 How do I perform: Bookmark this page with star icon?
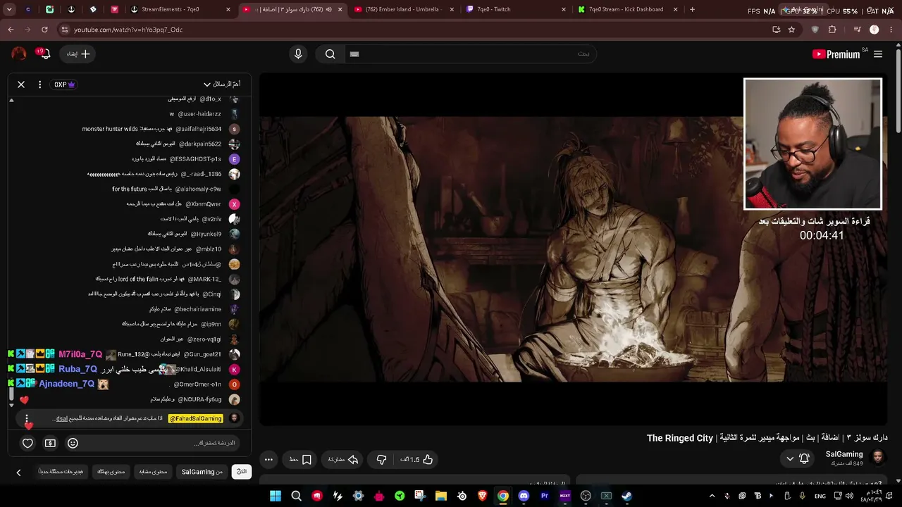(x=791, y=30)
